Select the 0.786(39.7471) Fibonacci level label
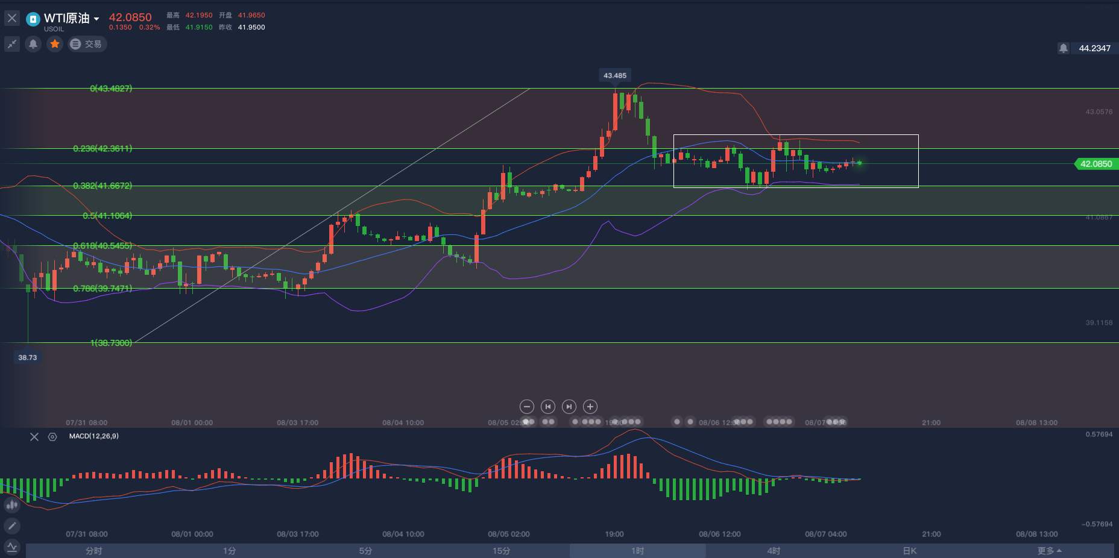The width and height of the screenshot is (1119, 558). click(102, 289)
